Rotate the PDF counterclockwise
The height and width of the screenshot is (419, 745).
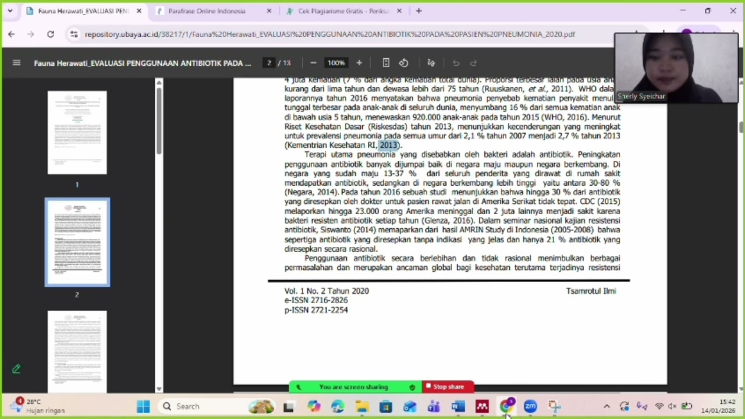point(403,63)
